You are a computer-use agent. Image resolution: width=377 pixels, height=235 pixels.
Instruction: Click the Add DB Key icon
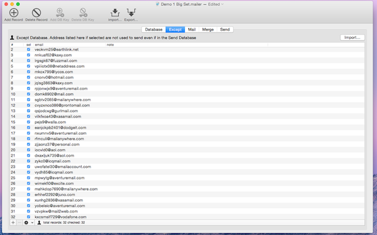pyautogui.click(x=60, y=13)
